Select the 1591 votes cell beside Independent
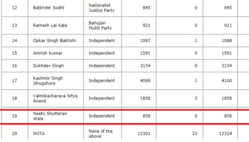This screenshot has height=142, width=249. 145,53
